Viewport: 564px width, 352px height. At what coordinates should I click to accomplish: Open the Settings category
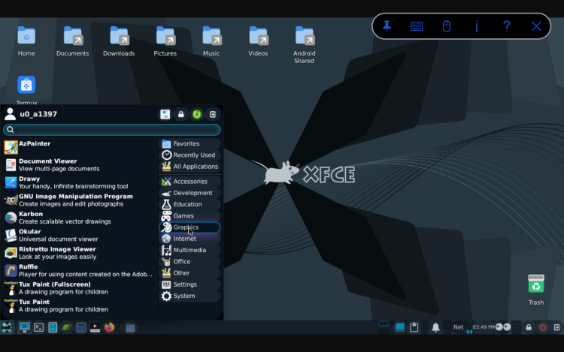tap(190, 284)
